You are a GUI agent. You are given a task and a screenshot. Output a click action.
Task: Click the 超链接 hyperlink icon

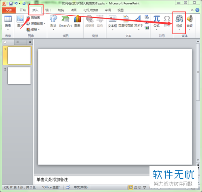pos(90,19)
